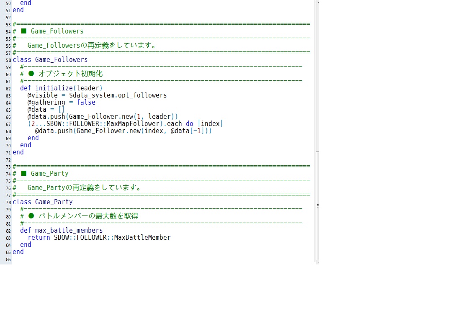Click '@data[-1]' in line 68
The width and height of the screenshot is (471, 331).
pyautogui.click(x=188, y=131)
